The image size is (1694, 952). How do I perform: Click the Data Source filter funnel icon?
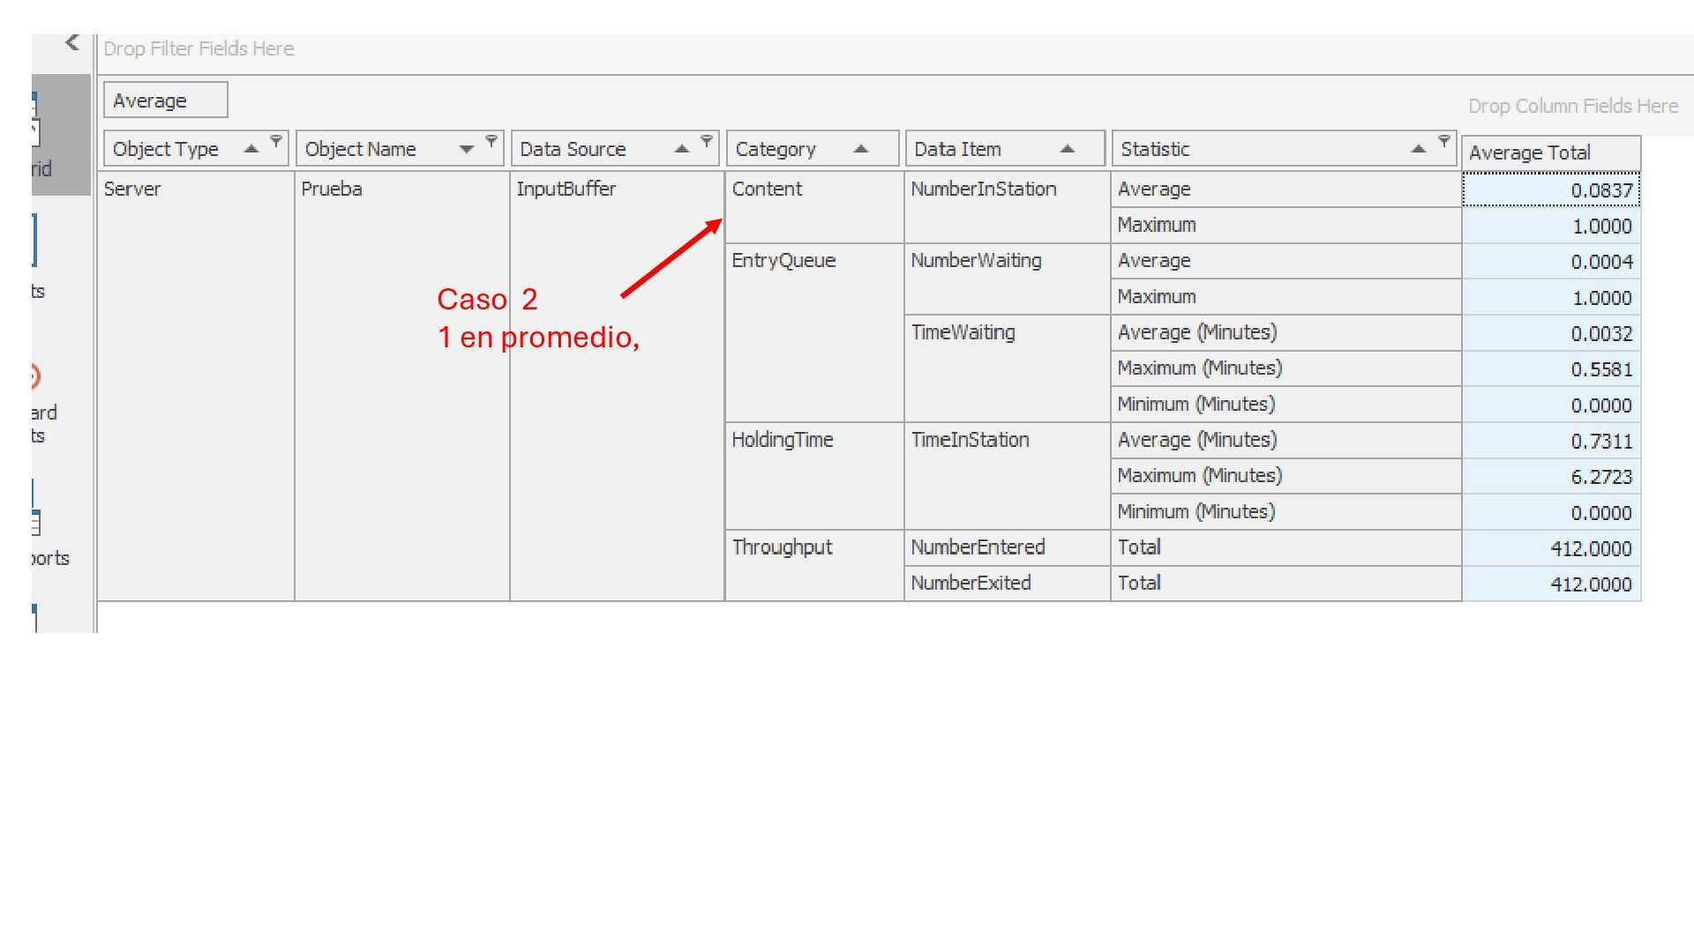pyautogui.click(x=707, y=141)
